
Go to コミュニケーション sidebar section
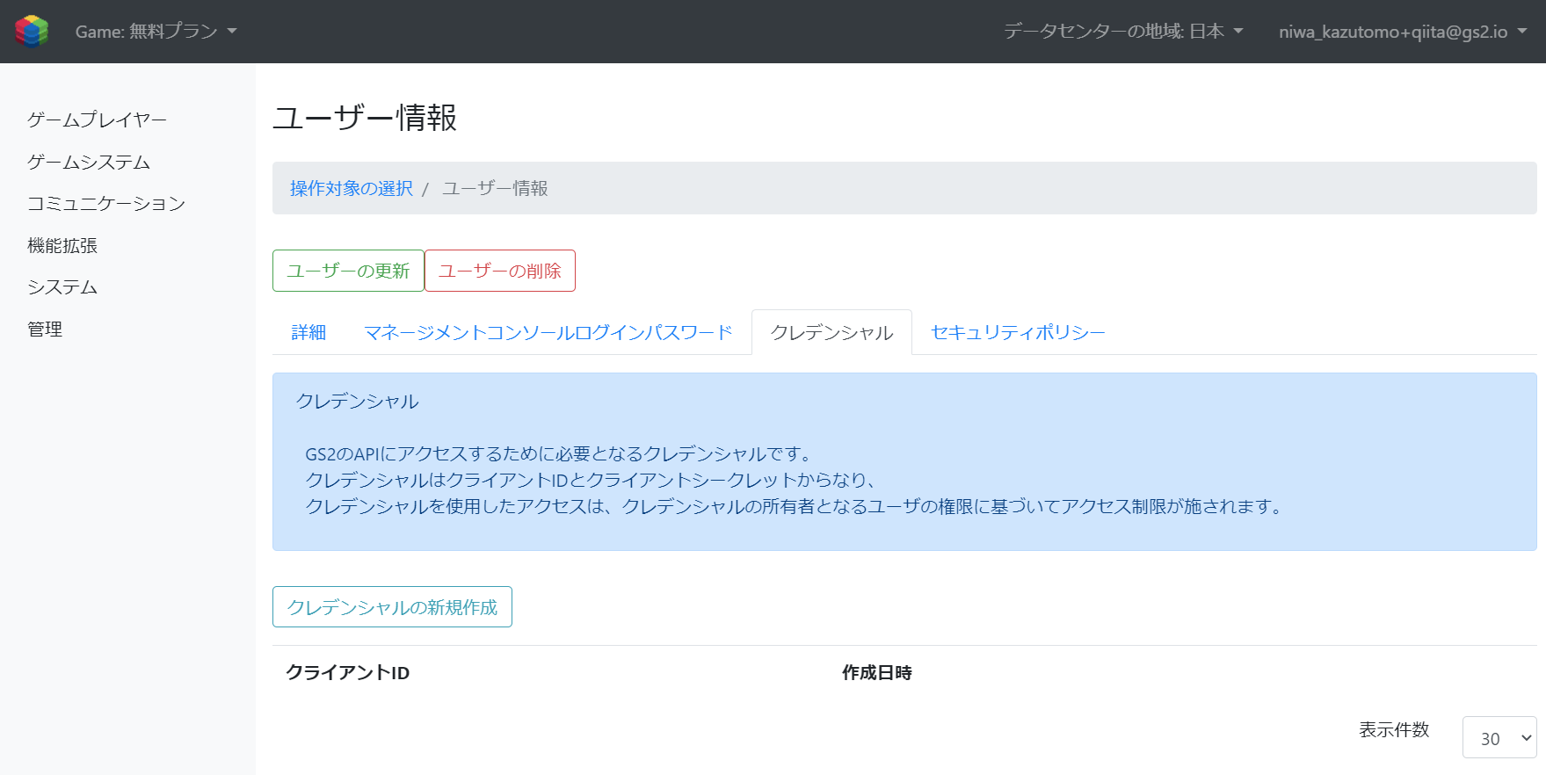point(106,203)
